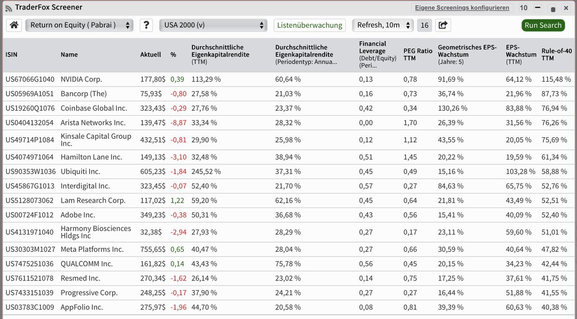
Task: Click ISIN US19260Q1076
Action: pyautogui.click(x=30, y=108)
